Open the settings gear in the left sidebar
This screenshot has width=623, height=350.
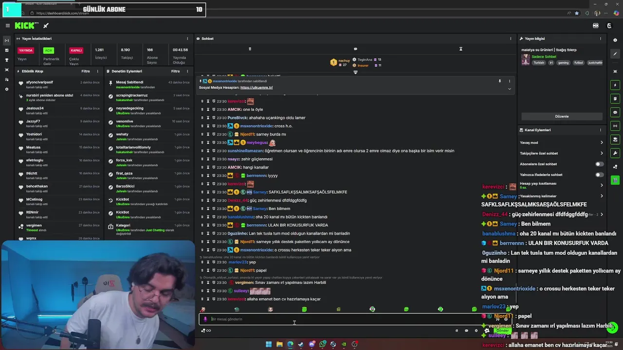(x=7, y=89)
